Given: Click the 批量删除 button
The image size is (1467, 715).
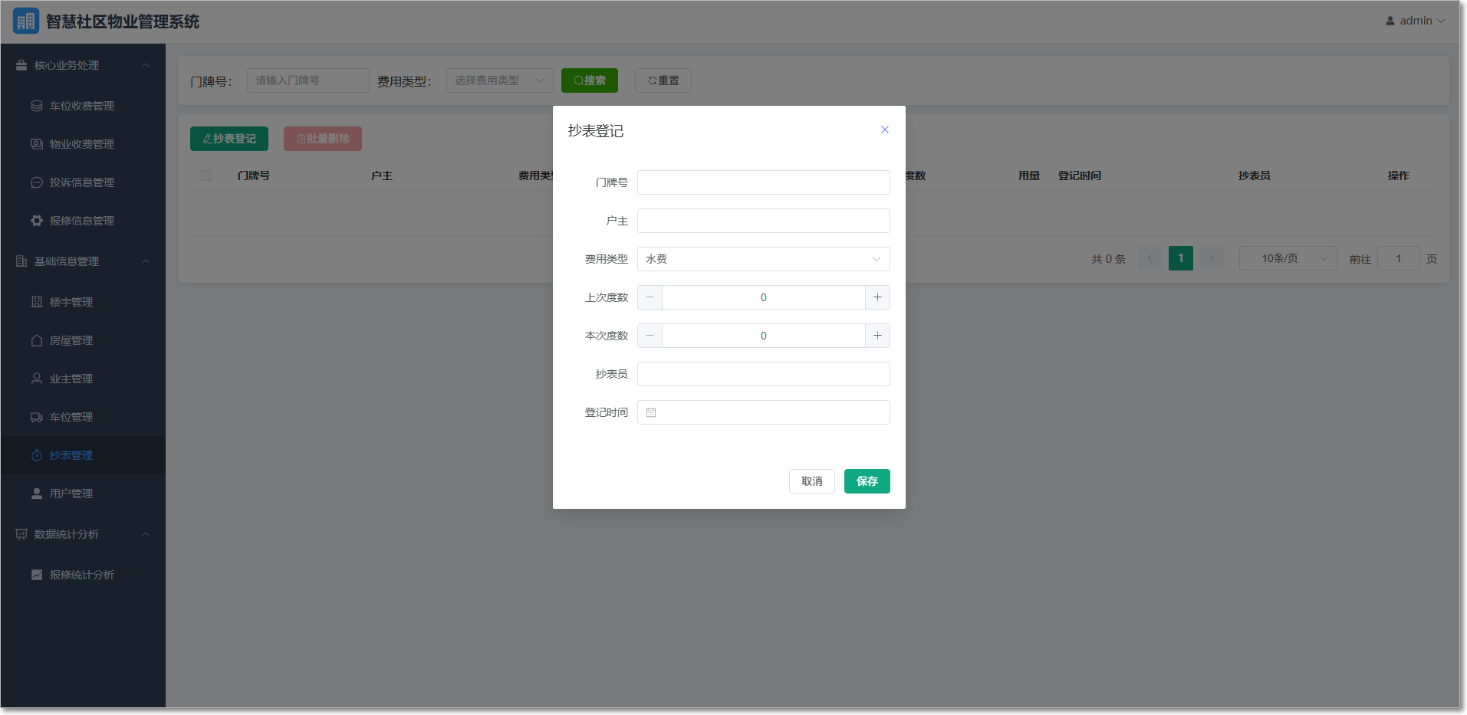Looking at the screenshot, I should (323, 139).
